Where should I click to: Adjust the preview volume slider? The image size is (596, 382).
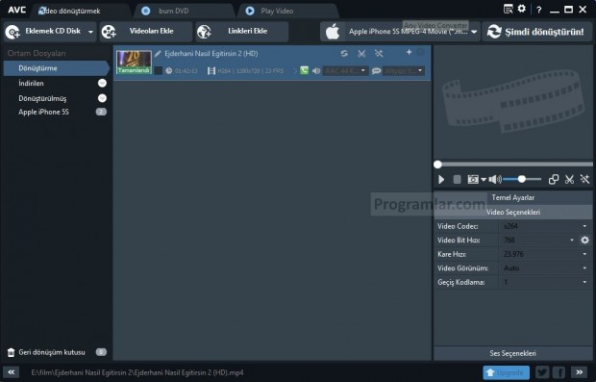point(522,179)
